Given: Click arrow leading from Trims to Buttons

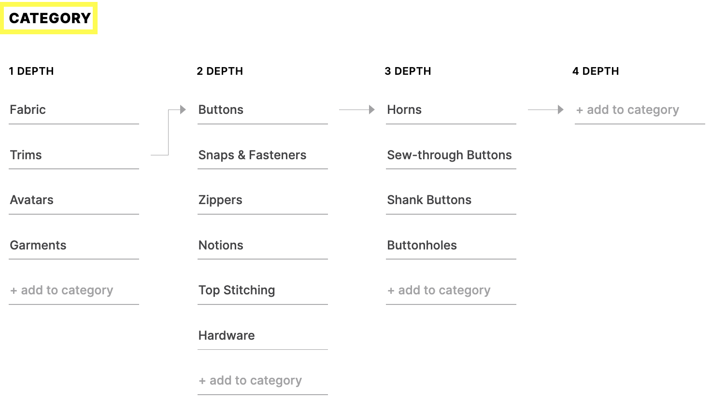Looking at the screenshot, I should point(169,132).
